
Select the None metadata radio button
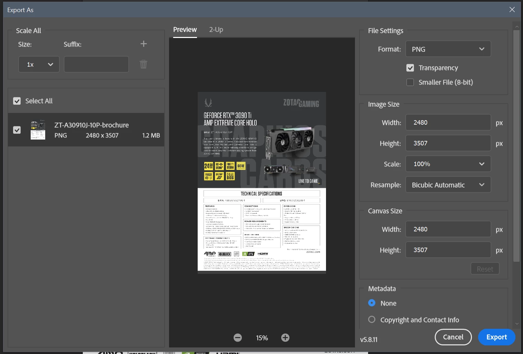pos(372,303)
